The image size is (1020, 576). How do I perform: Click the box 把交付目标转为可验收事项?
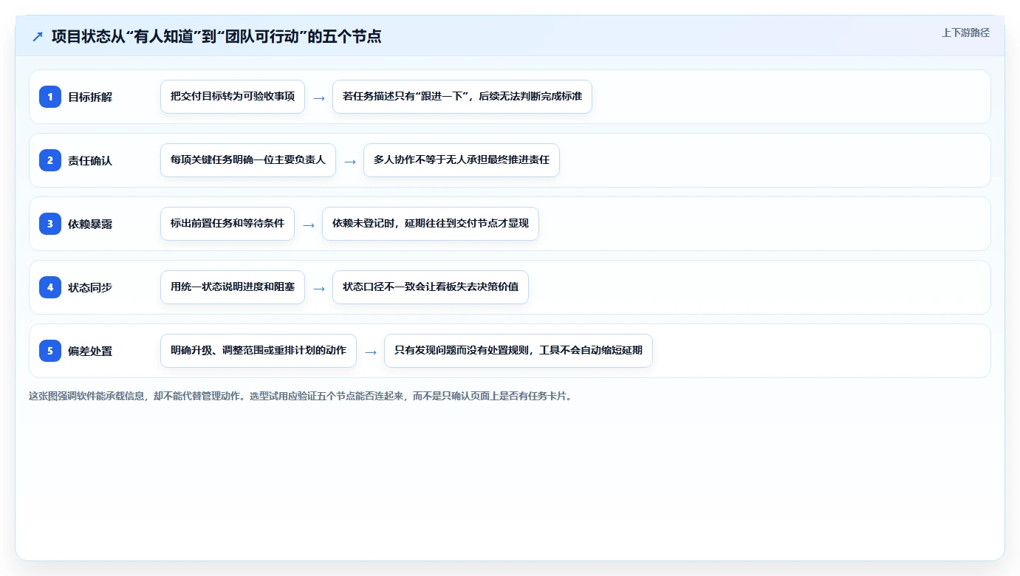233,97
